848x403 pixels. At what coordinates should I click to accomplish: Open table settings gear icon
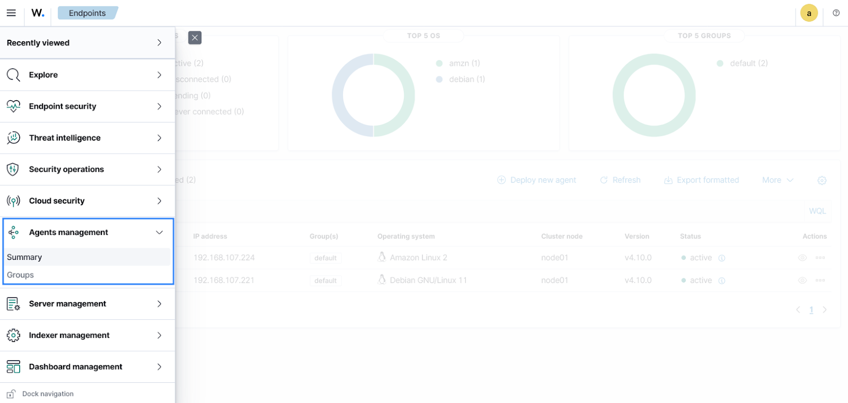(822, 180)
